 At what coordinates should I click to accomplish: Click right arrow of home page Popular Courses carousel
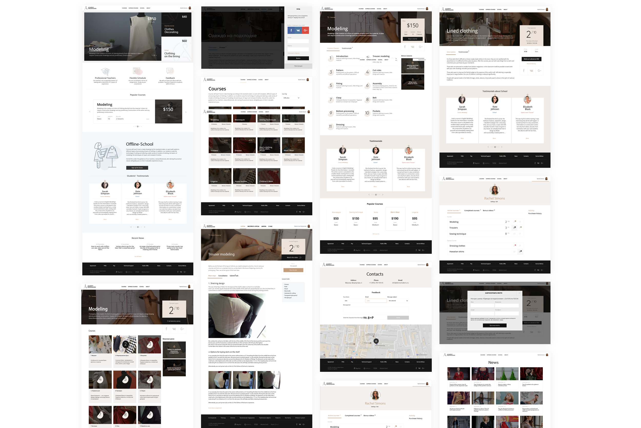click(x=186, y=112)
